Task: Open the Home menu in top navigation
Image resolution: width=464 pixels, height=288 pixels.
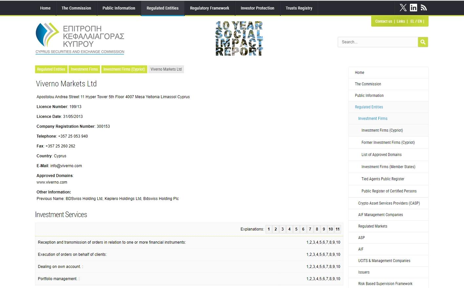Action: tap(45, 8)
